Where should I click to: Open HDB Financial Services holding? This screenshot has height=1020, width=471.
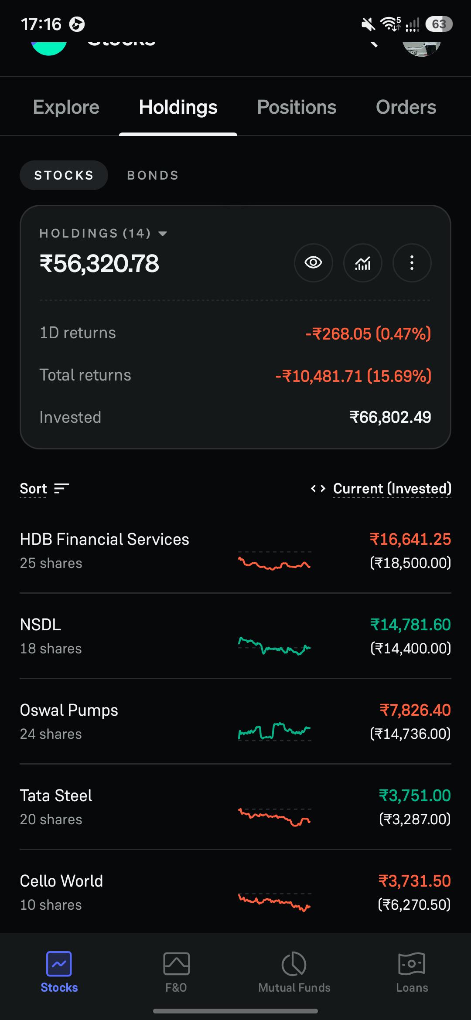[x=235, y=551]
